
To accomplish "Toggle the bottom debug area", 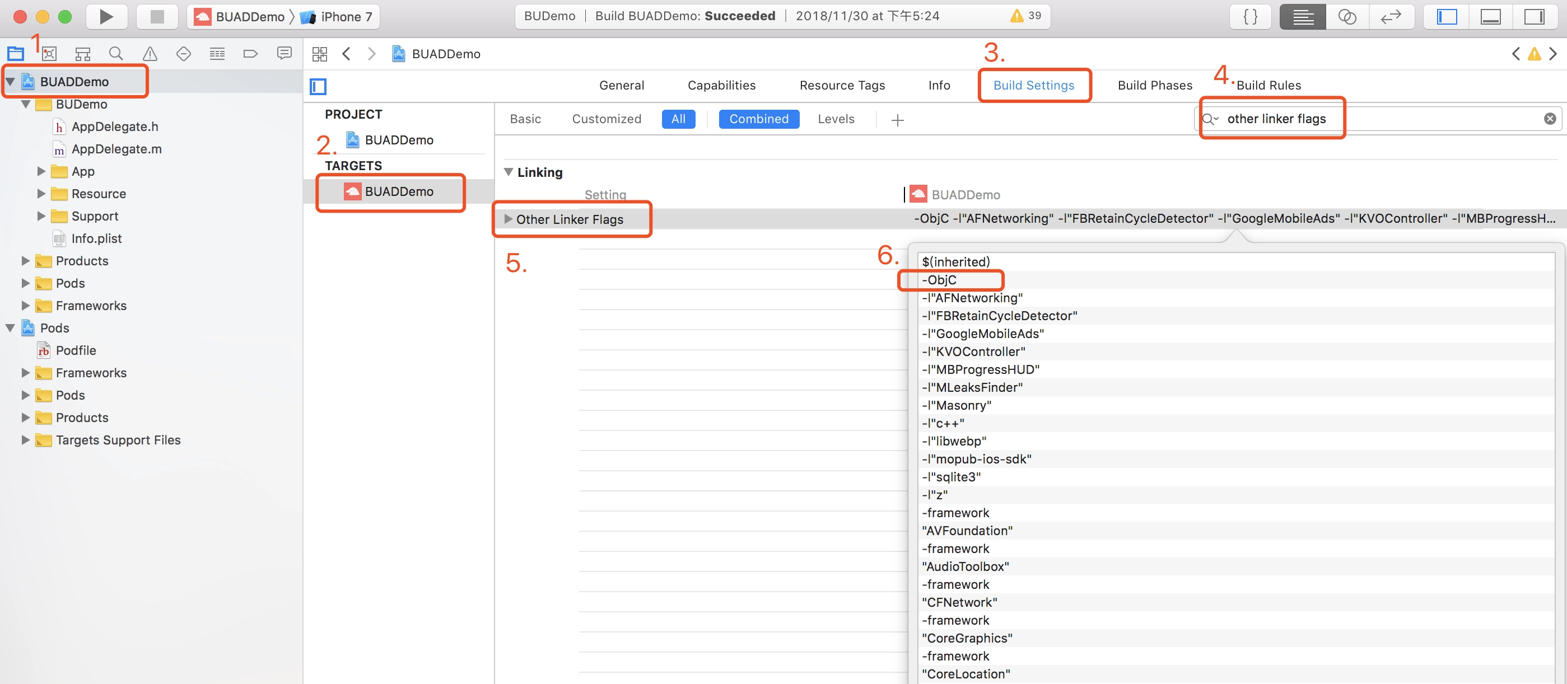I will (x=1490, y=16).
